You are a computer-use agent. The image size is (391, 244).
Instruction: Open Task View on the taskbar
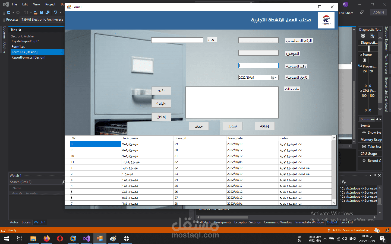[20, 239]
